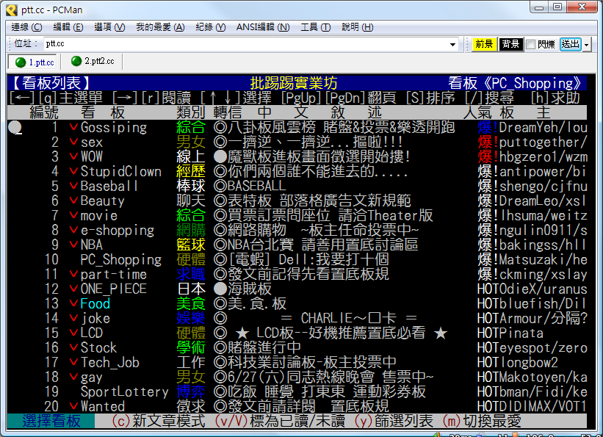Select the Tech_Job board row

(x=297, y=362)
